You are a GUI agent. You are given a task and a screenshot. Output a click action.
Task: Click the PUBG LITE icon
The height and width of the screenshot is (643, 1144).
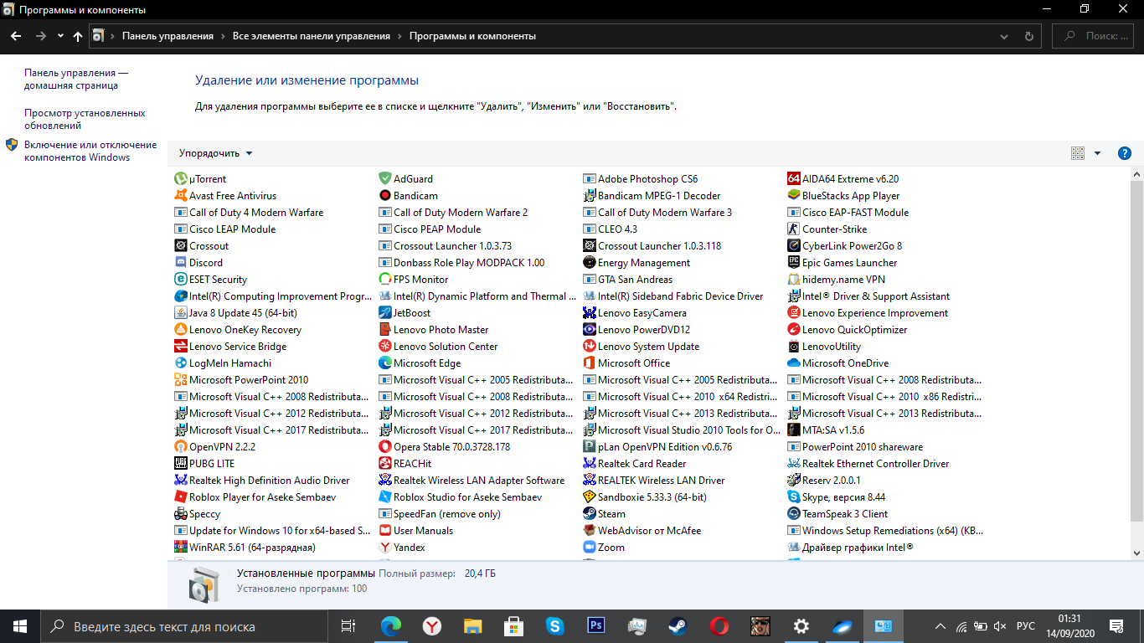pos(181,463)
